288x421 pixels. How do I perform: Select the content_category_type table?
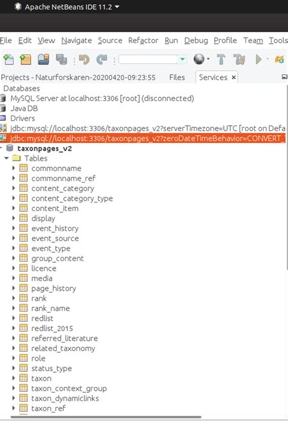point(72,198)
